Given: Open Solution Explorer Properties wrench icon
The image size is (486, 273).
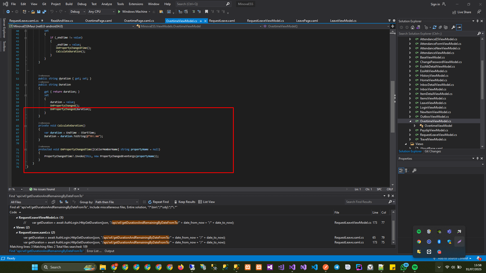Looking at the screenshot, I should tap(453, 27).
